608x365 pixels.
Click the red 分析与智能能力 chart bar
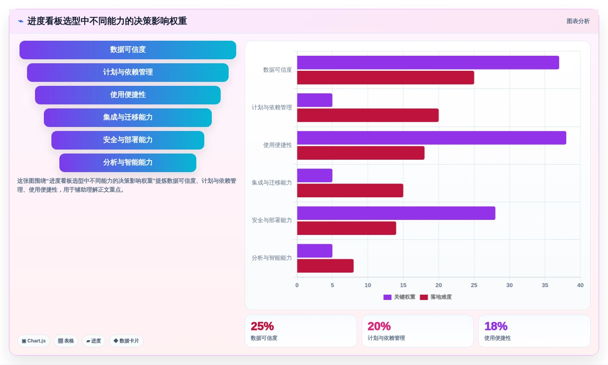tap(325, 266)
